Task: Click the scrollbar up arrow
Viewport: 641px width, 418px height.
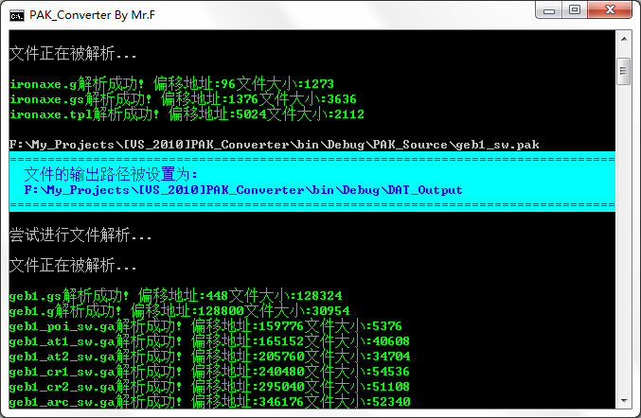Action: click(623, 38)
